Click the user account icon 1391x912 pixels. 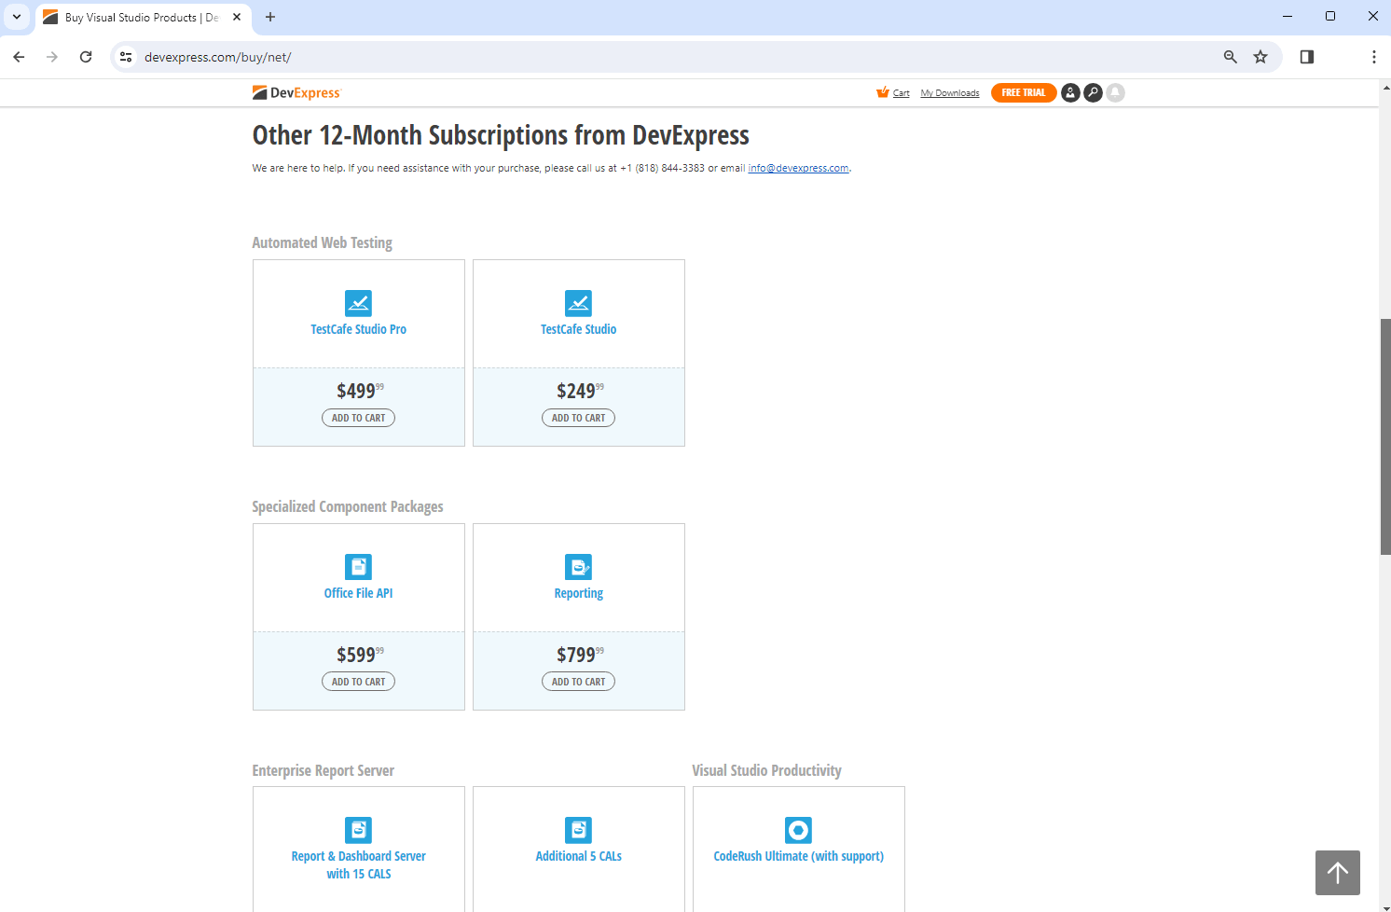pos(1070,92)
